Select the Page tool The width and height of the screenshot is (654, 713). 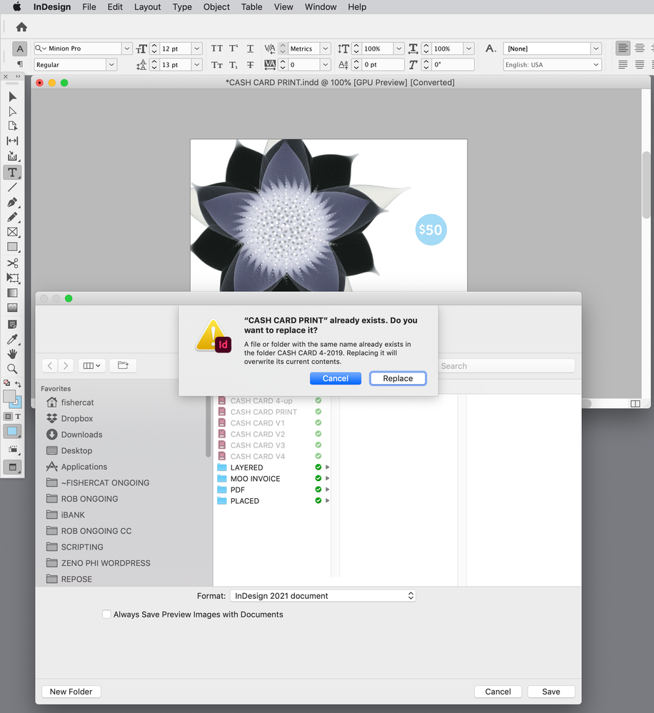(12, 126)
